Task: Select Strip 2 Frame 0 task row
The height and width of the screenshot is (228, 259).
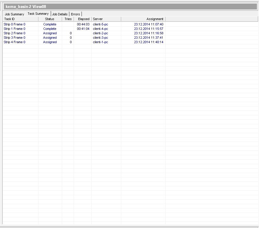Action: pos(14,33)
